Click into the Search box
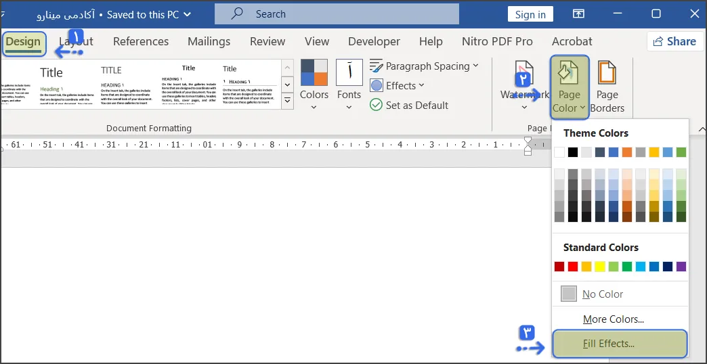This screenshot has height=364, width=707. 337,14
